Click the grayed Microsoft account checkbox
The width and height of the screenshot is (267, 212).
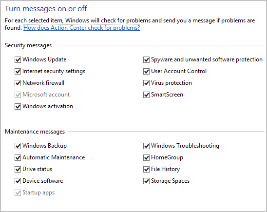tap(18, 95)
